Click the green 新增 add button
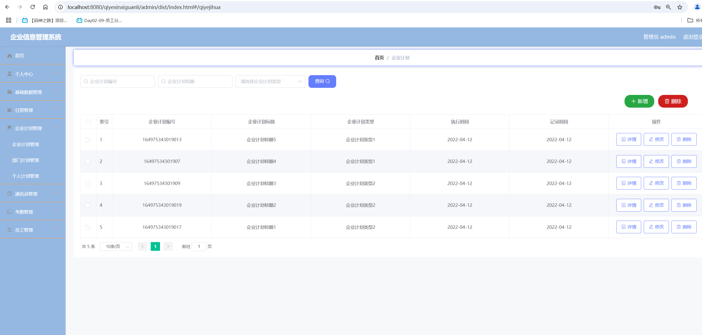This screenshot has height=335, width=702. [x=639, y=101]
